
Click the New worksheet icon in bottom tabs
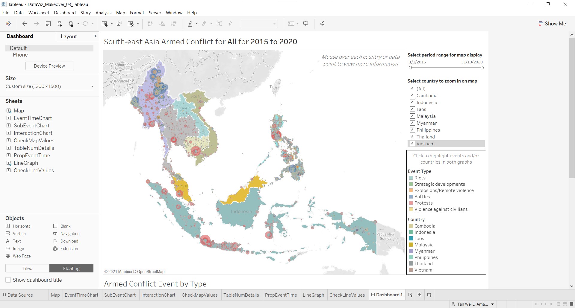click(x=410, y=295)
